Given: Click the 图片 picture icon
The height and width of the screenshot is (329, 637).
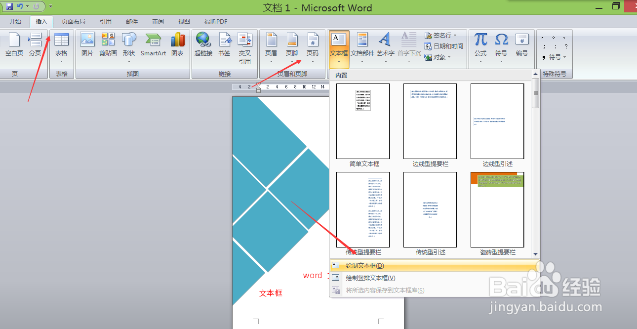Looking at the screenshot, I should click(87, 44).
